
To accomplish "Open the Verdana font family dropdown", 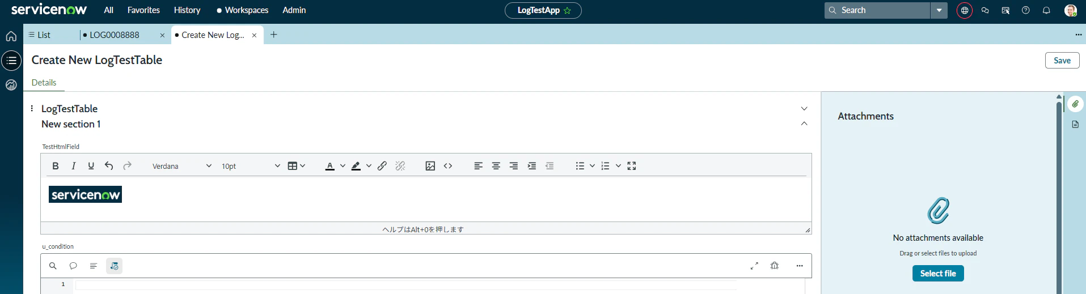I will [181, 166].
